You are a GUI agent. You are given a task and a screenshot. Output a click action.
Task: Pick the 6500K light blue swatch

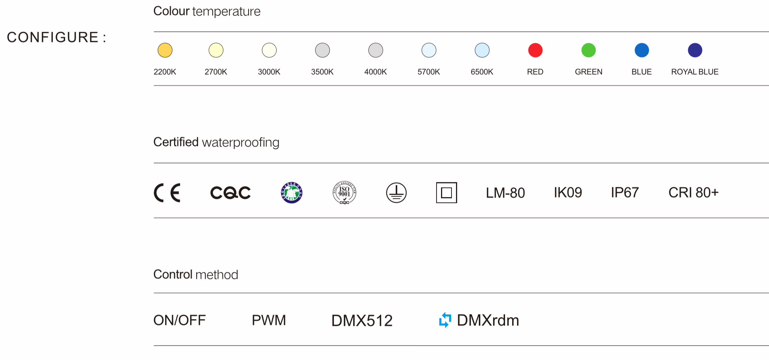(x=482, y=50)
